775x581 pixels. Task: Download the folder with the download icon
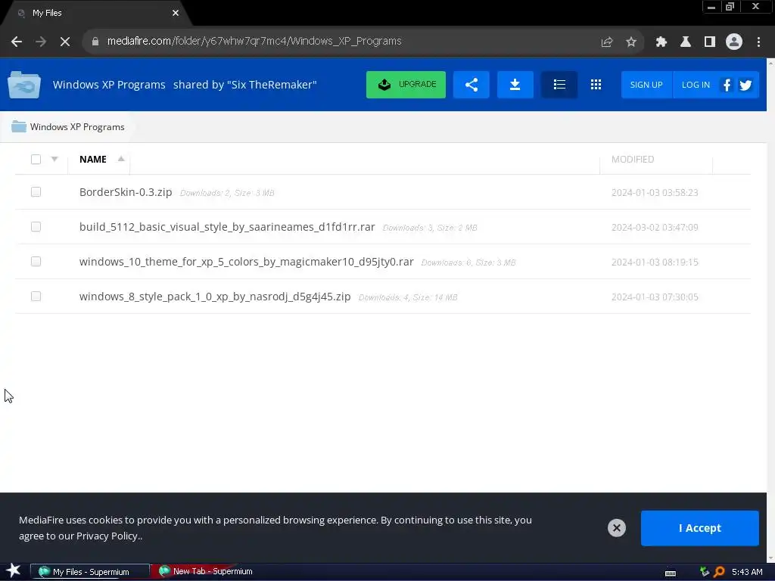[515, 85]
